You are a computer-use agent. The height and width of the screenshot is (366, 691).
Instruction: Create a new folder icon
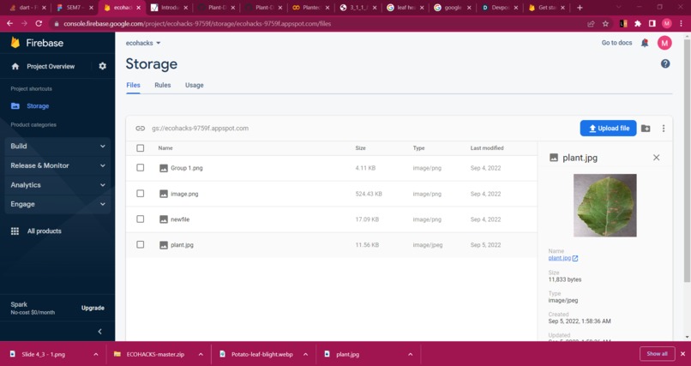tap(646, 129)
